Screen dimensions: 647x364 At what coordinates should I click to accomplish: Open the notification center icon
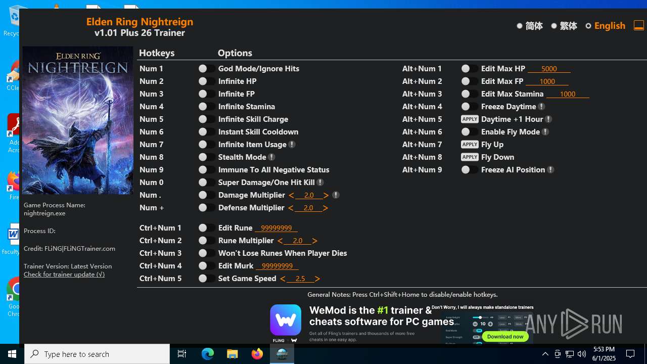pyautogui.click(x=630, y=354)
